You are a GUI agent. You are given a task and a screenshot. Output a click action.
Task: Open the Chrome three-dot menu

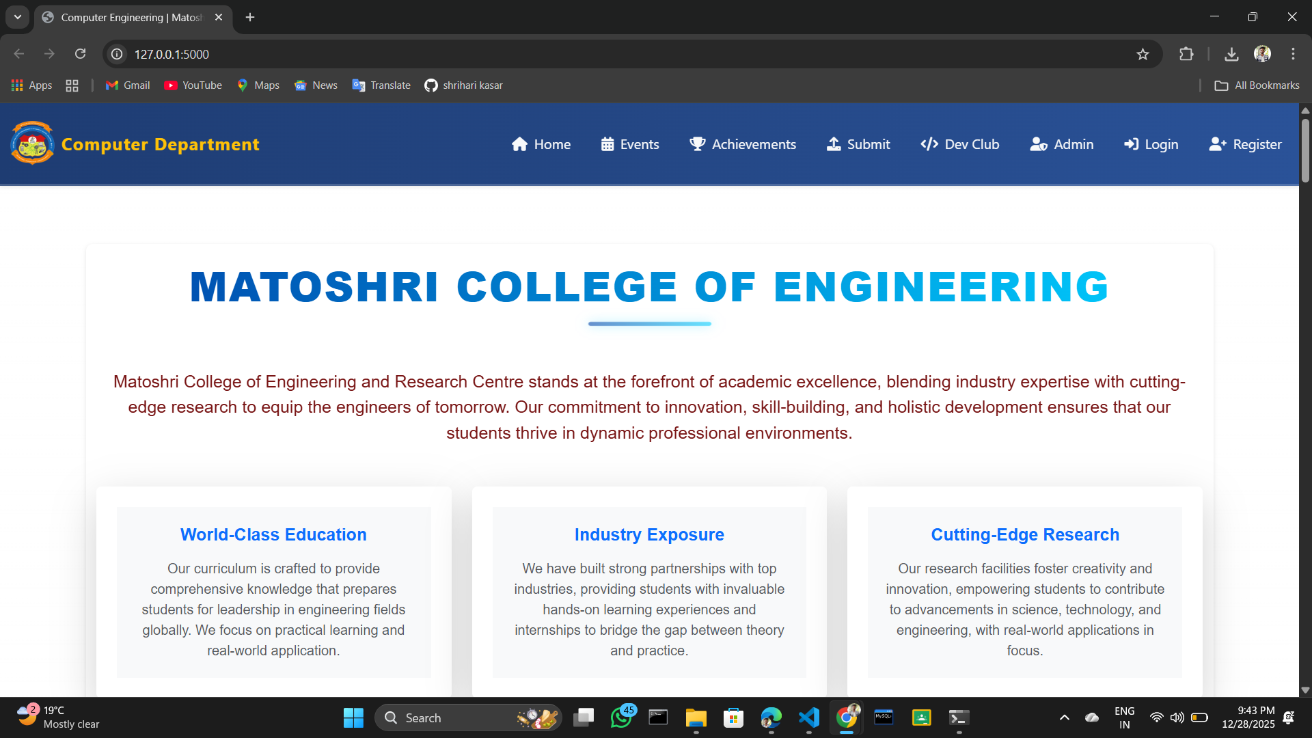(1293, 54)
